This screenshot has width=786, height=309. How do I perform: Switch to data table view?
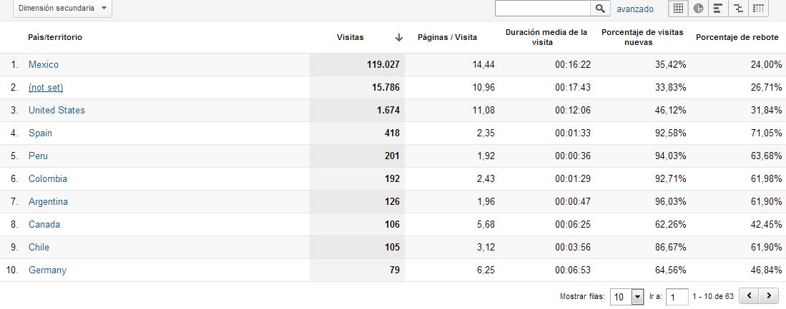(x=678, y=9)
